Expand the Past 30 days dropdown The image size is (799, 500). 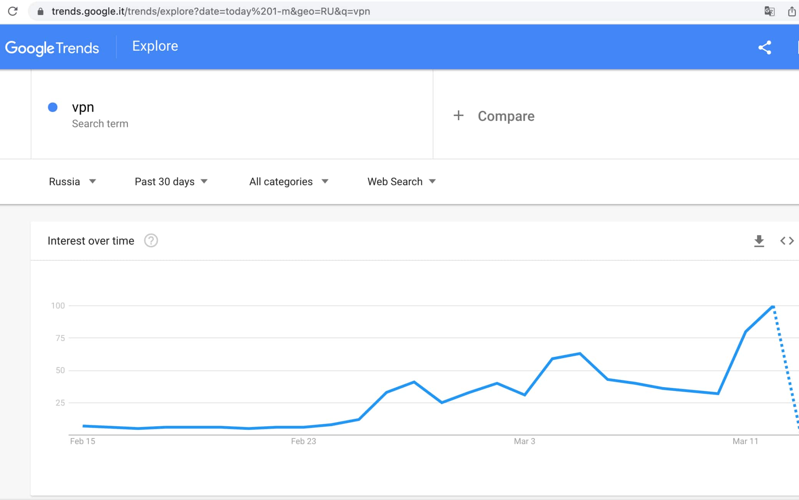(x=171, y=182)
